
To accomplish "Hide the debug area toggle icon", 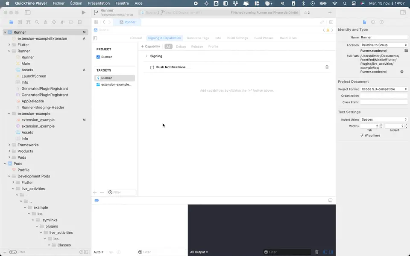I will [x=330, y=201].
